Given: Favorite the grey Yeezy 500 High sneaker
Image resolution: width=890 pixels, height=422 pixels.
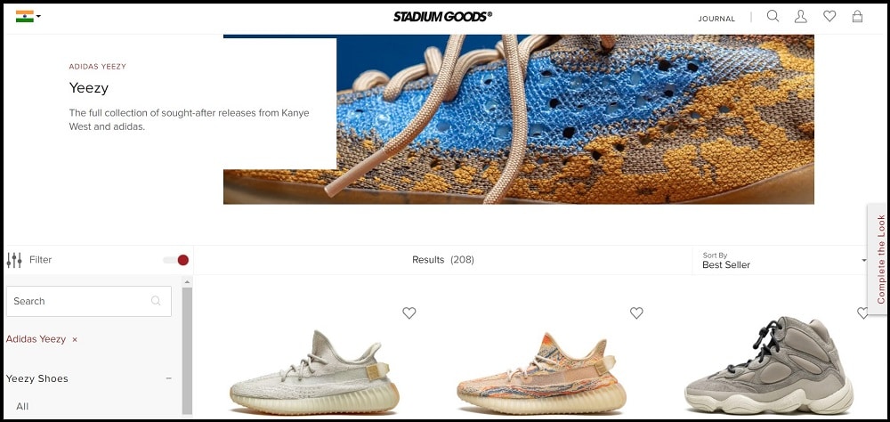Looking at the screenshot, I should [x=862, y=313].
